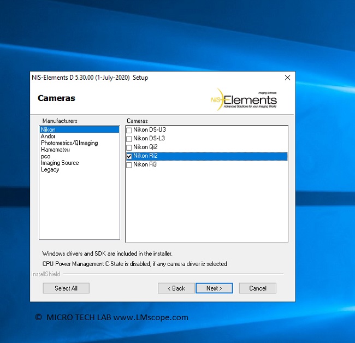Enable the Nikon DS-L3 camera checkbox

[129, 139]
